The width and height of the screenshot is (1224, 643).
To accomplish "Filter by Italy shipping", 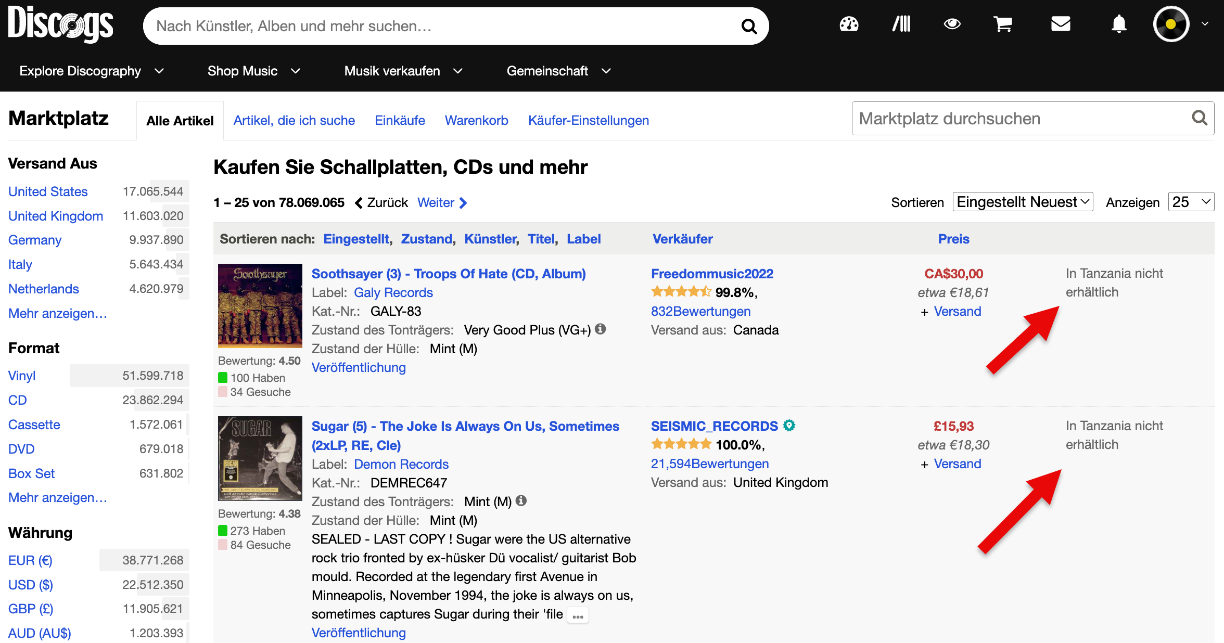I will coord(20,264).
